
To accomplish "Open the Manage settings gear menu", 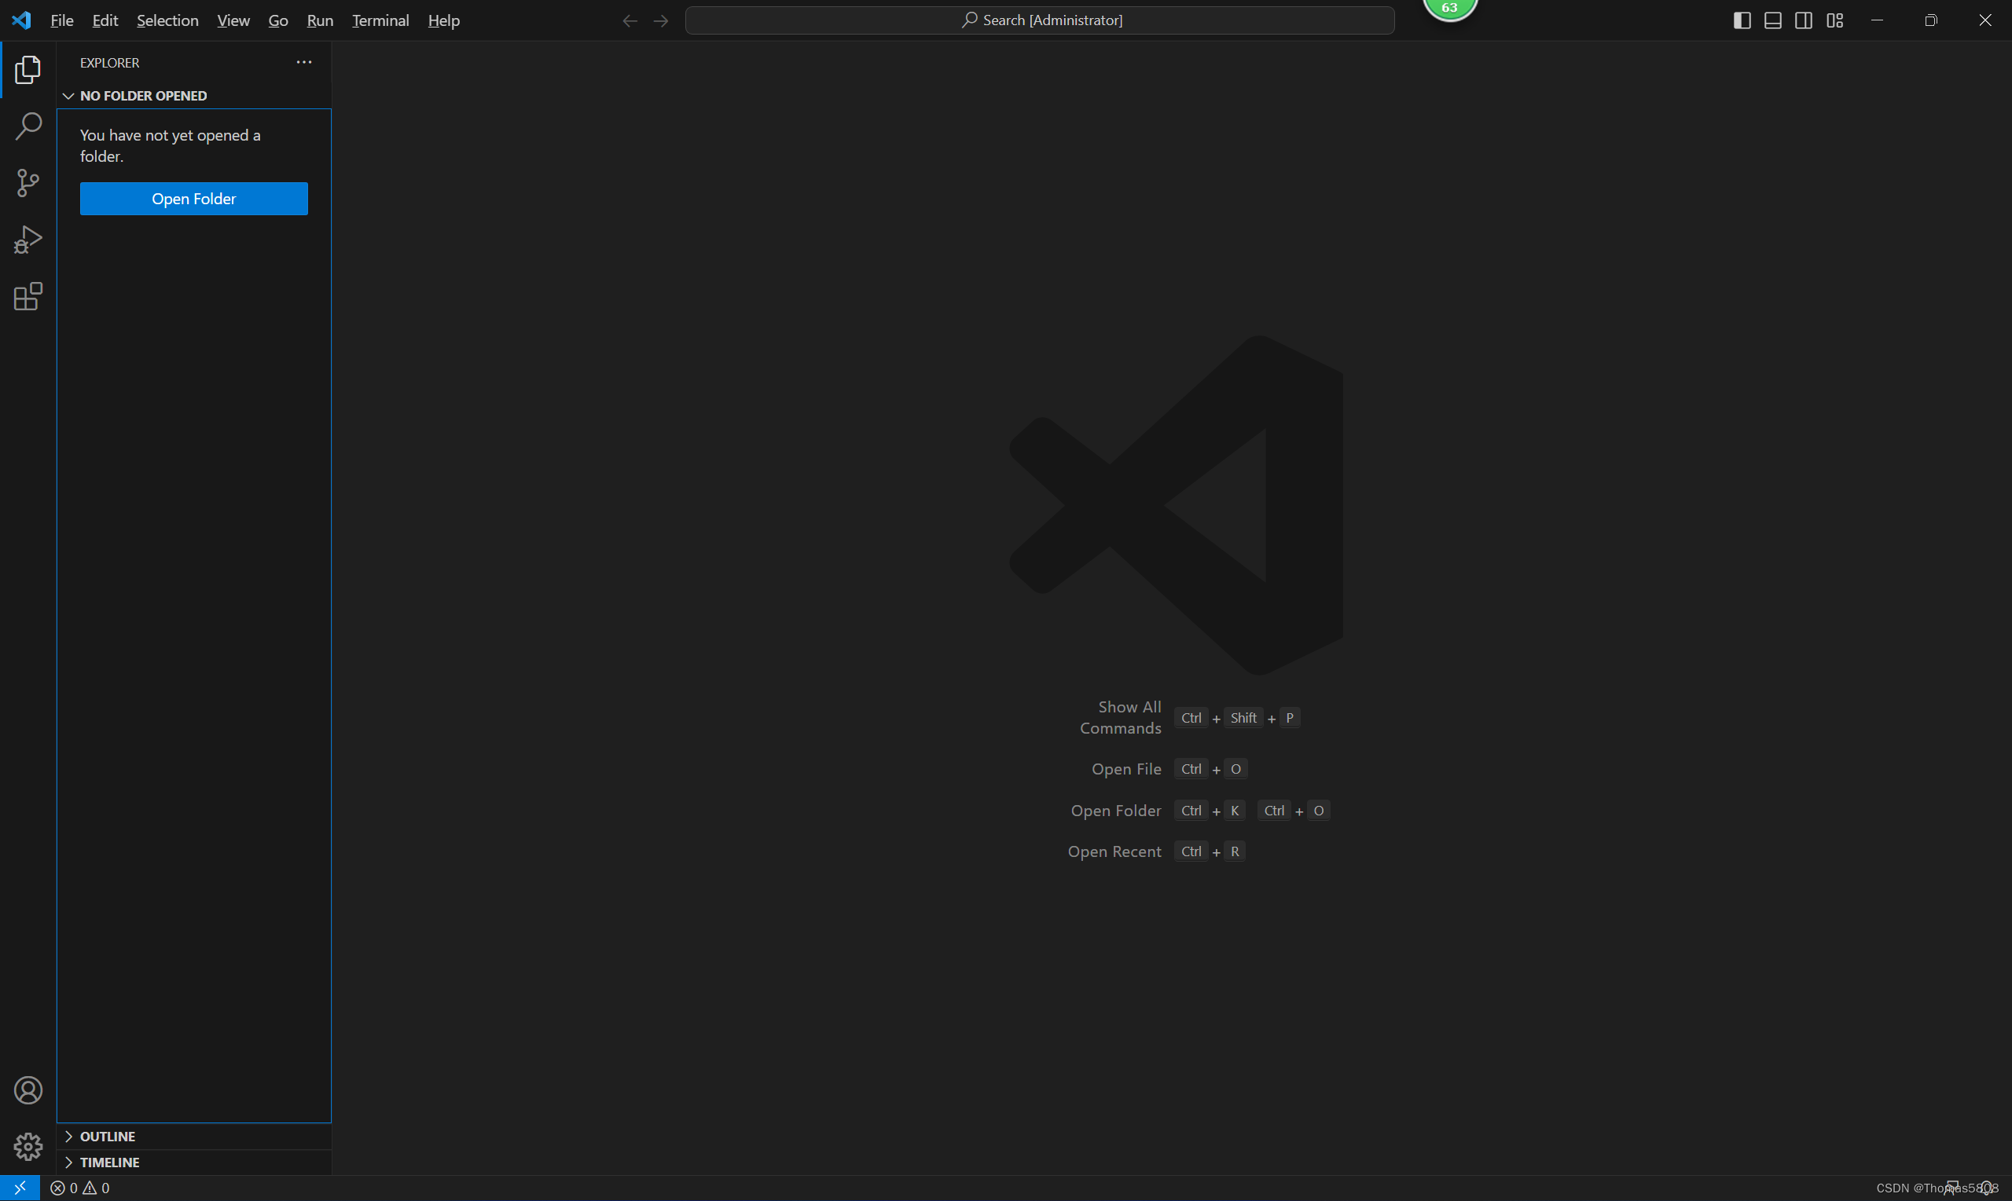I will click(28, 1147).
